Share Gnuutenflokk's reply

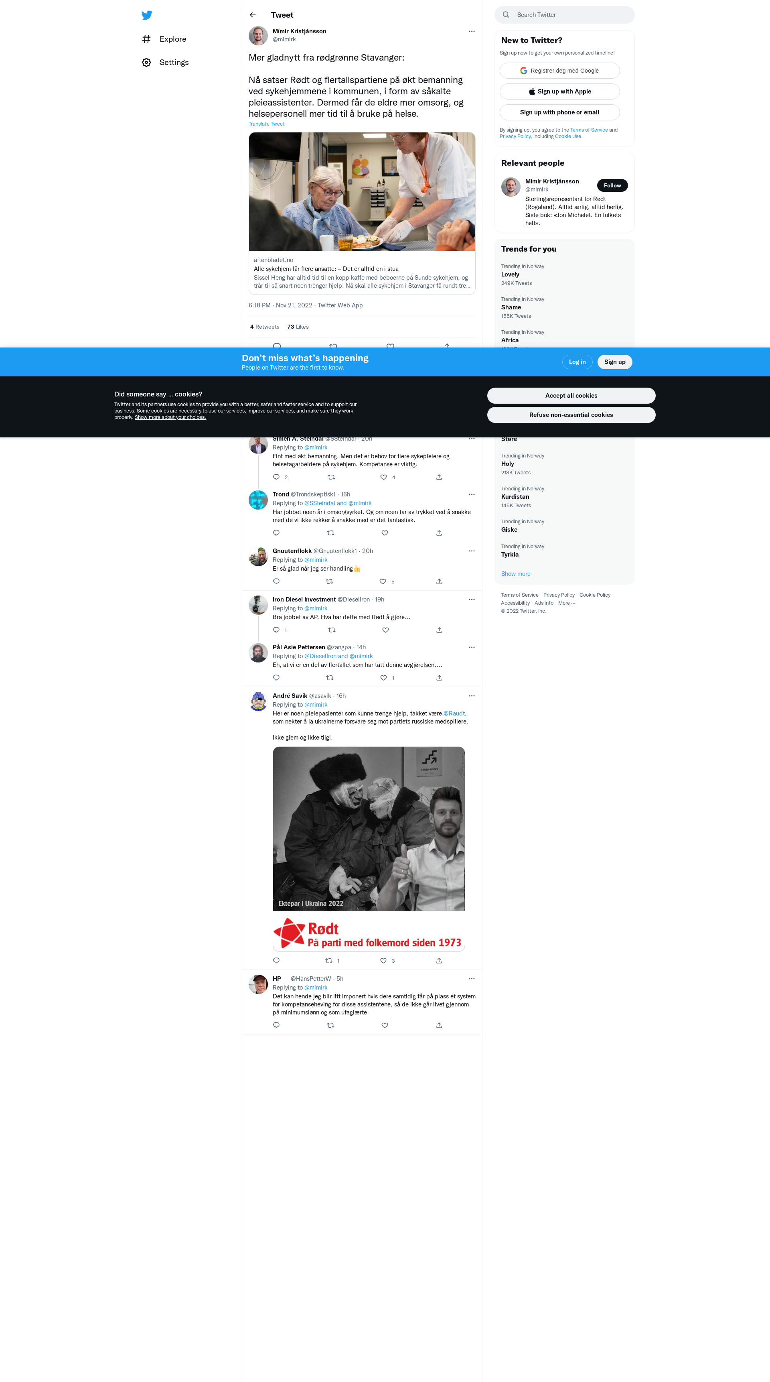pos(439,581)
